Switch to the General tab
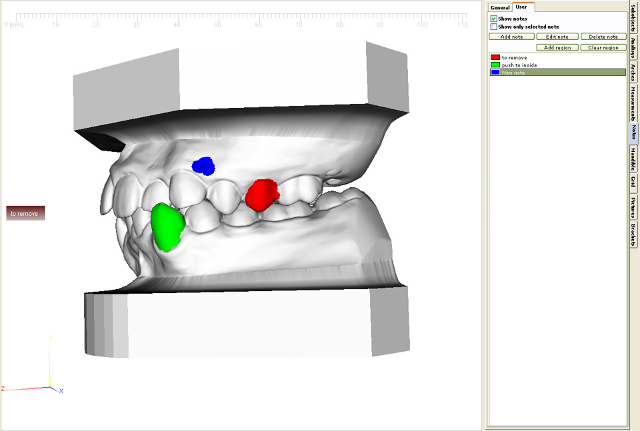640x431 pixels. coord(500,8)
